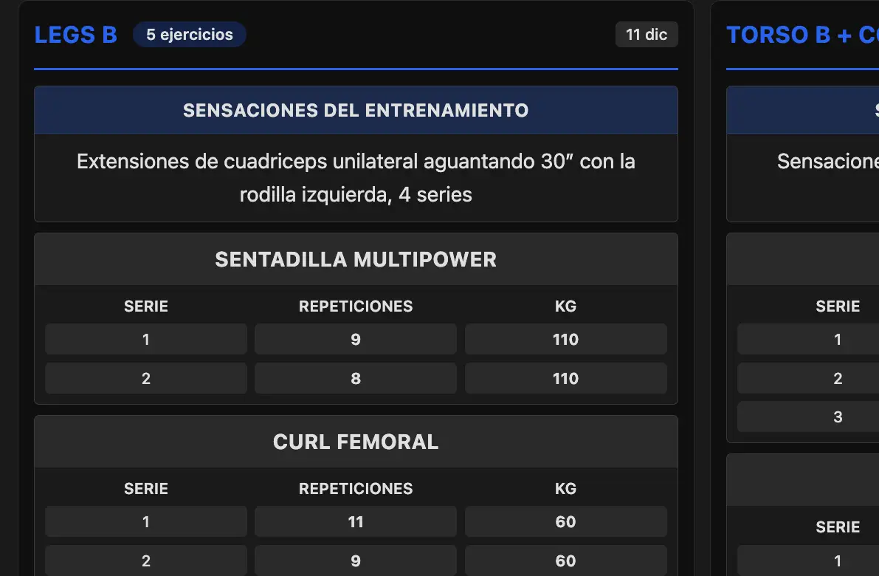
Task: Collapse the SENTADILLA MULTIPOWER exercise section
Action: click(356, 259)
